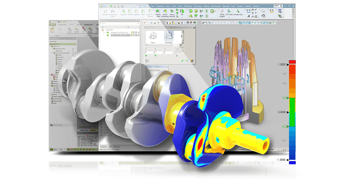The width and height of the screenshot is (340, 179).
Task: Collapse the Reference node in Model Manager
Action: [50, 46]
